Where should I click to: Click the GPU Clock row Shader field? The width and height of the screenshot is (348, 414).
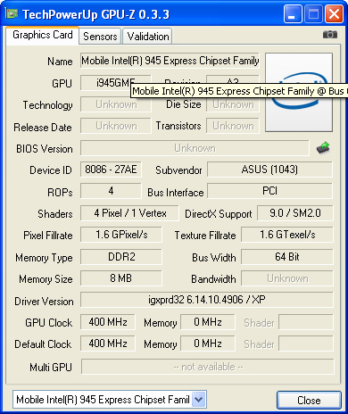point(306,322)
